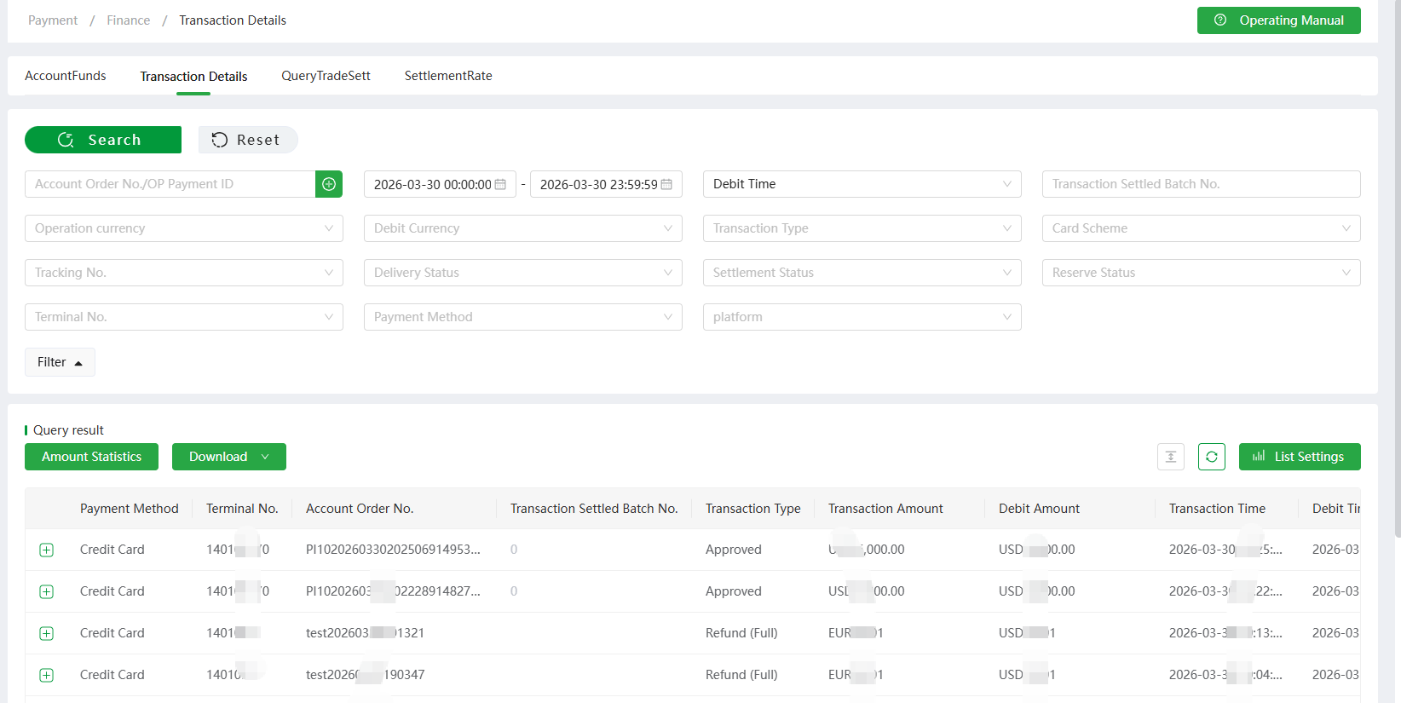Open Transaction Type dropdown
This screenshot has height=703, width=1401.
(862, 228)
